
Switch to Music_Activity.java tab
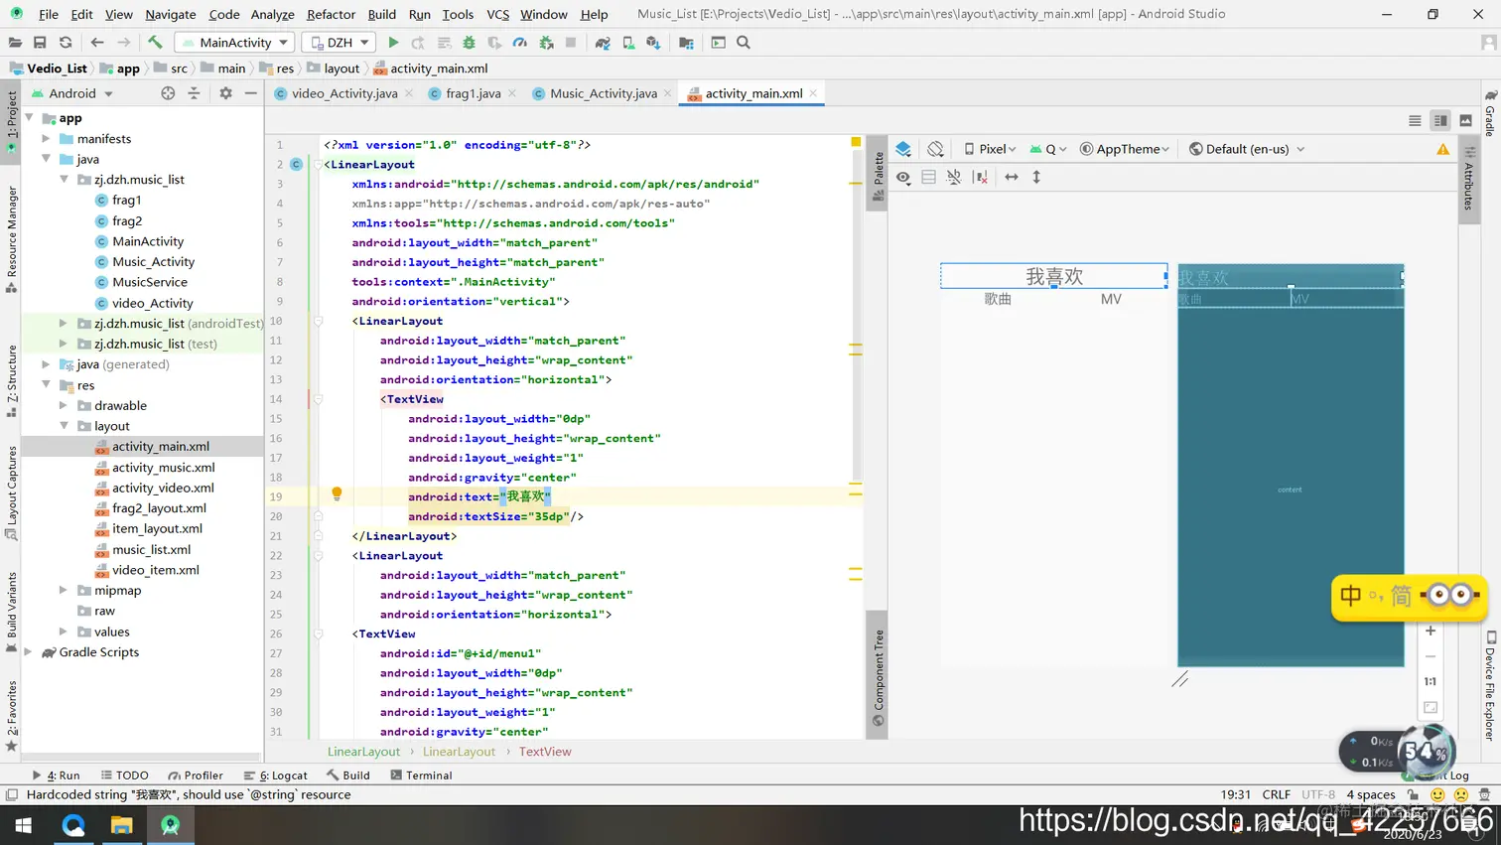(x=603, y=93)
